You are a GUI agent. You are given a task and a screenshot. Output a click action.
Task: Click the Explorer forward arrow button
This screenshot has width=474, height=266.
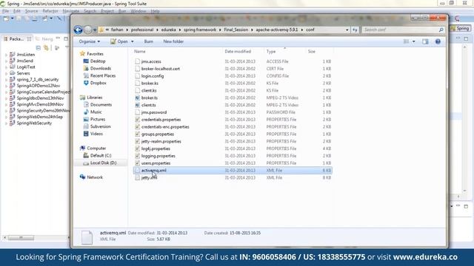pyautogui.click(x=87, y=30)
